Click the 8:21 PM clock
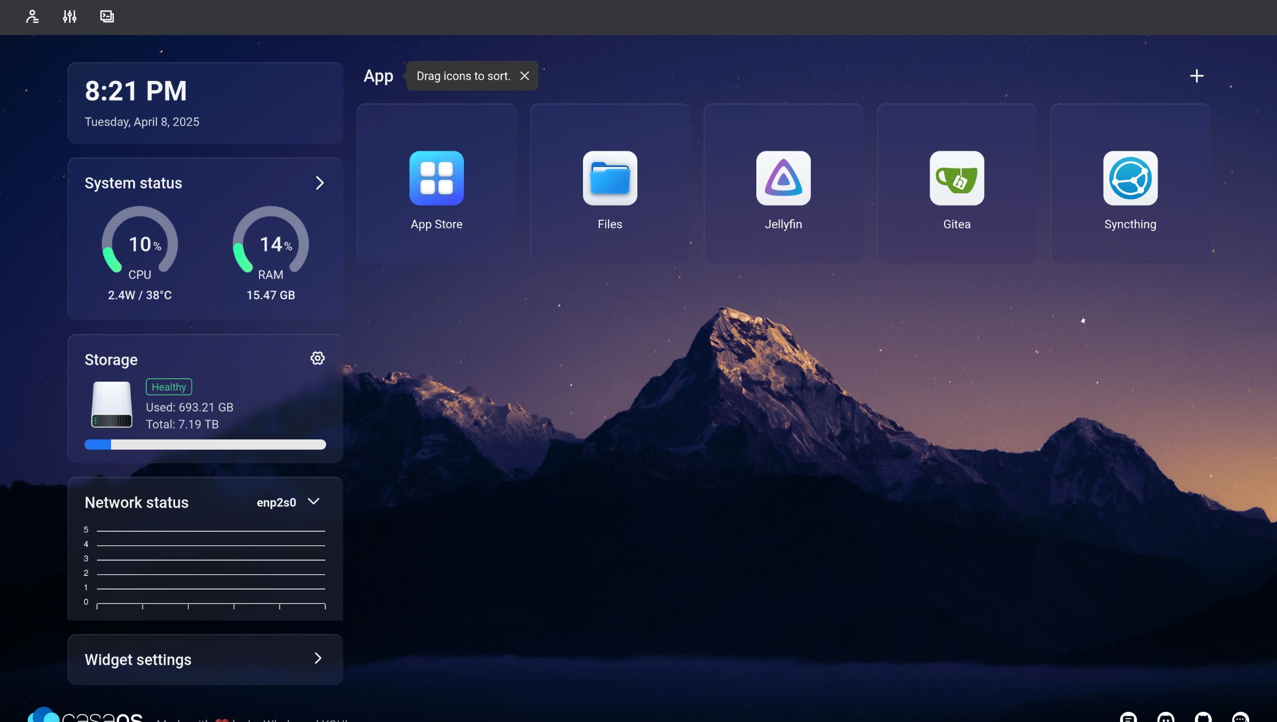 tap(135, 91)
